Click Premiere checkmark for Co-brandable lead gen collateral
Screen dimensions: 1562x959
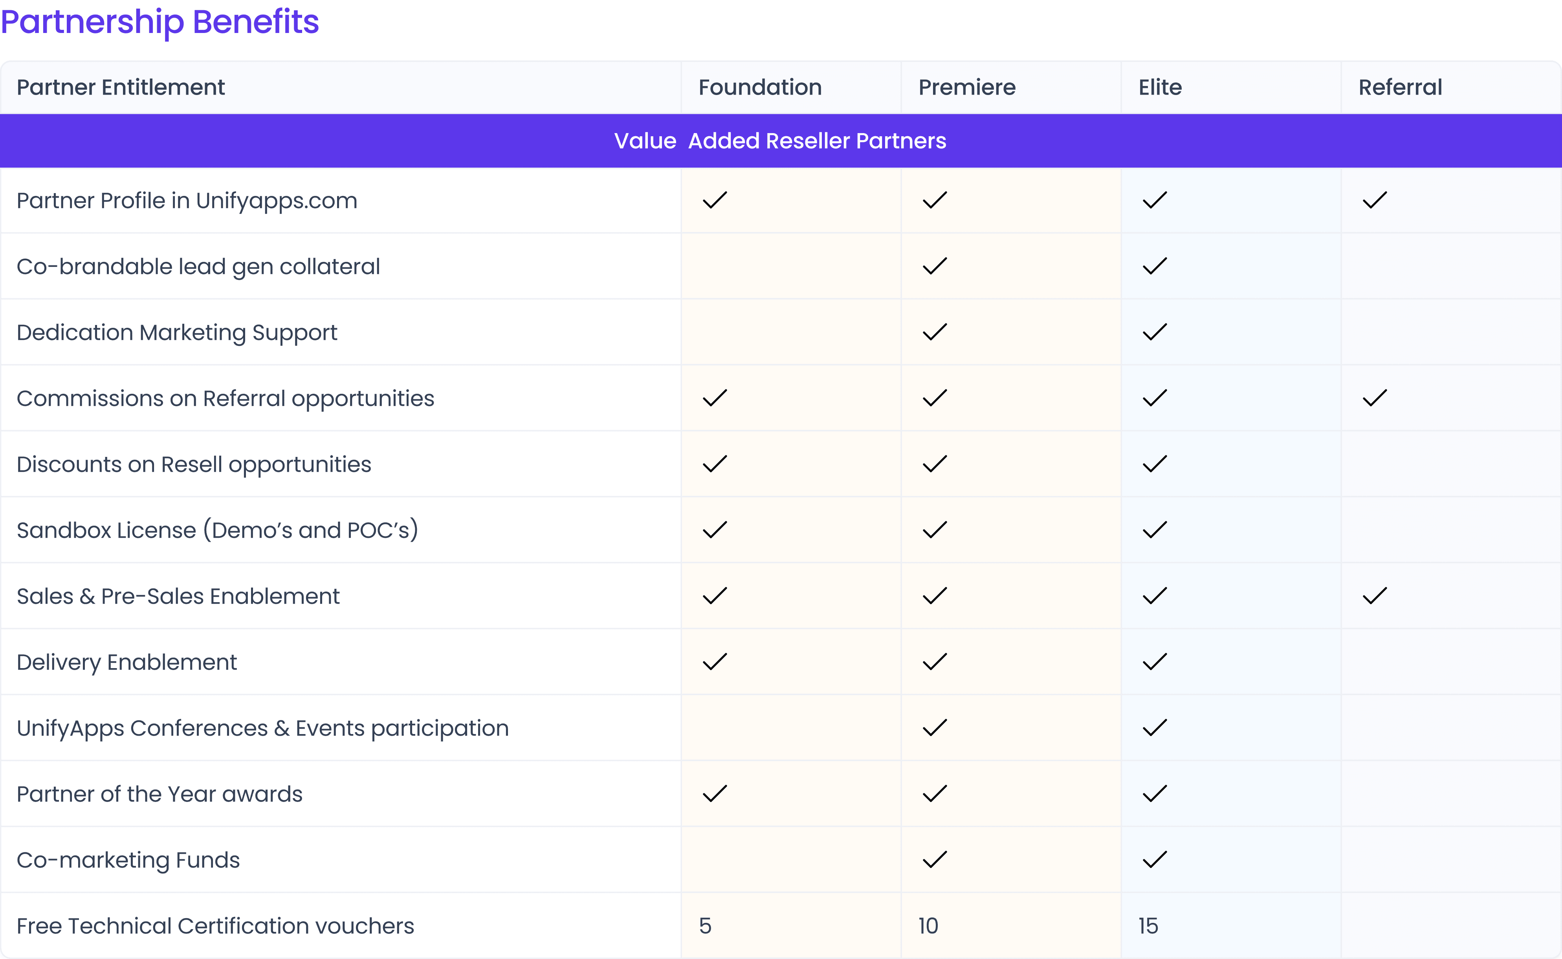[935, 267]
